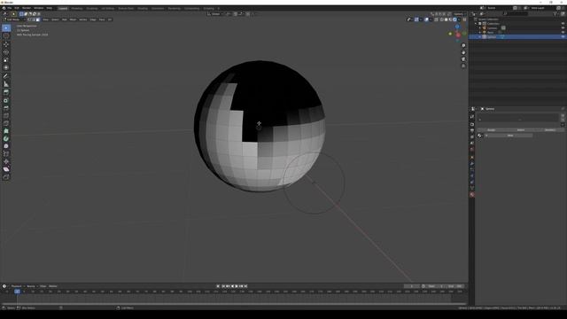Toggle X-ray display in viewport header
The width and height of the screenshot is (567, 319).
click(x=436, y=19)
